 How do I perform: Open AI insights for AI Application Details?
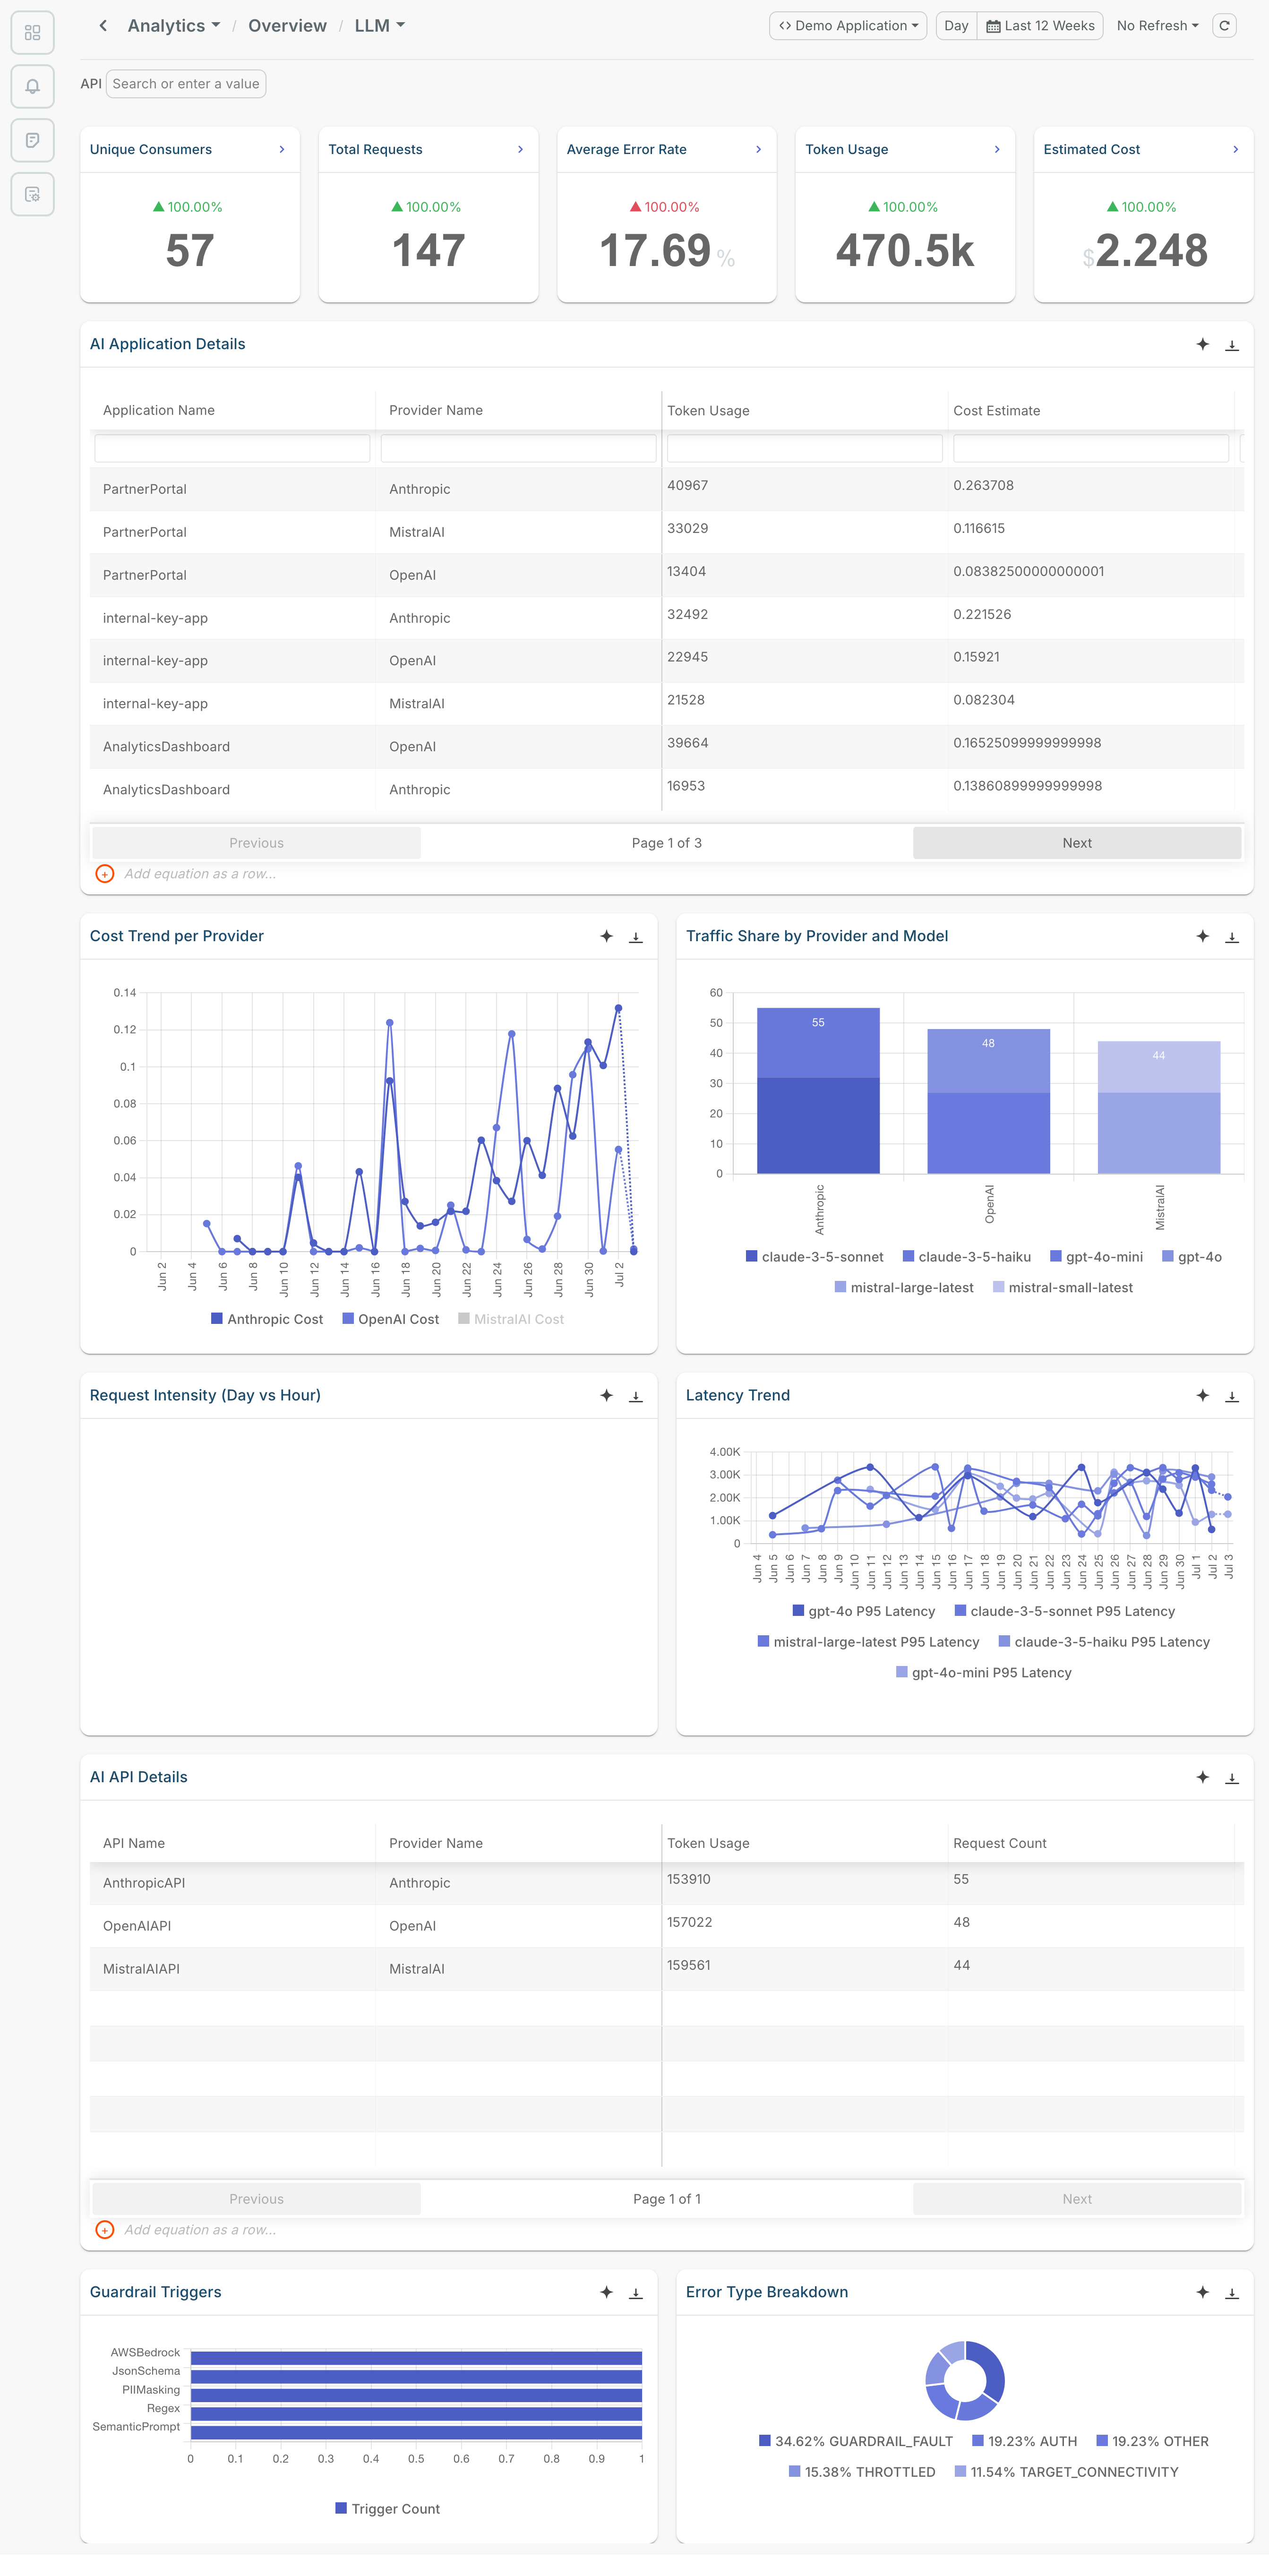1203,344
